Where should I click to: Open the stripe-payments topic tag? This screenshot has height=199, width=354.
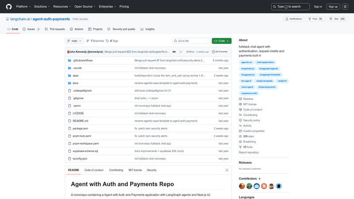tap(267, 87)
